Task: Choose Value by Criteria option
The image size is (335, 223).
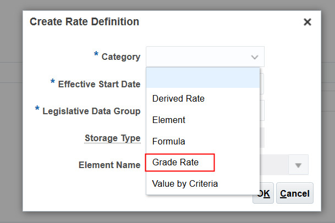Action: tap(185, 183)
